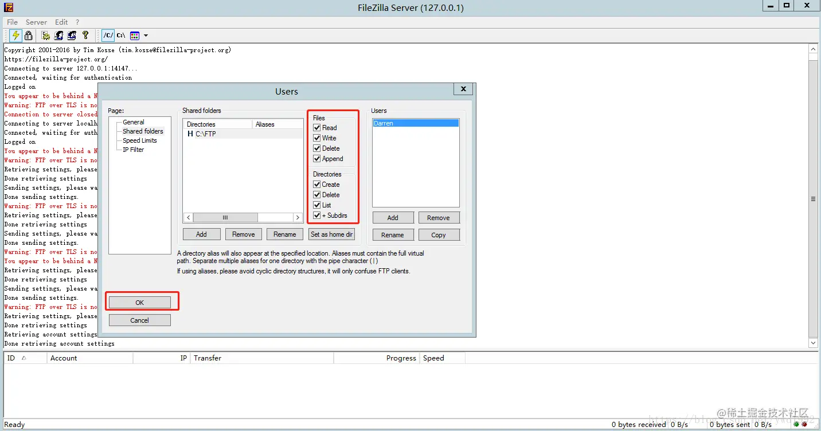Click Rename under Shared folders
The image size is (821, 431).
(x=285, y=234)
